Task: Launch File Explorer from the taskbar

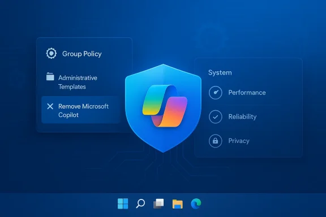Action: click(x=178, y=203)
